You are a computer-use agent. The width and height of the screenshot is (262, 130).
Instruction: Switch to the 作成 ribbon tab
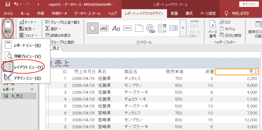tap(41, 14)
